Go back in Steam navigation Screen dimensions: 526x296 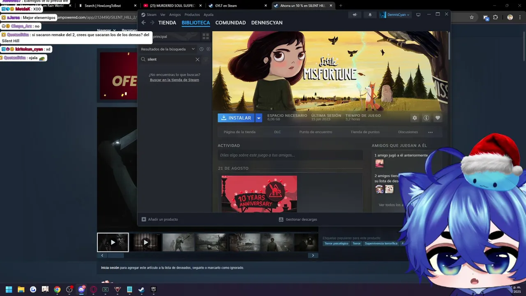coord(143,23)
